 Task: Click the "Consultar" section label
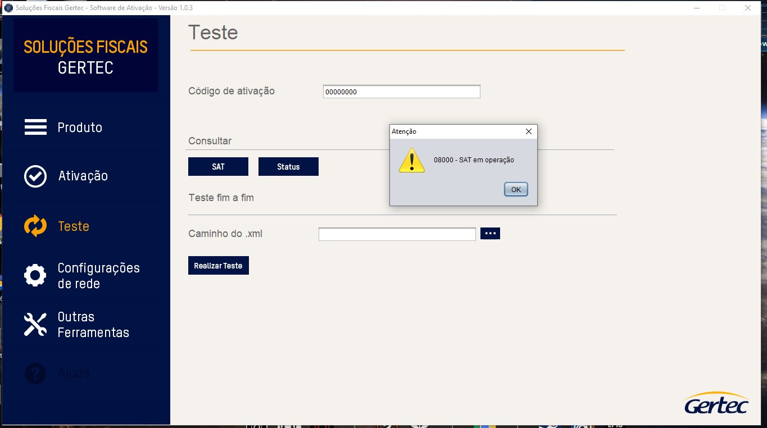coord(210,141)
